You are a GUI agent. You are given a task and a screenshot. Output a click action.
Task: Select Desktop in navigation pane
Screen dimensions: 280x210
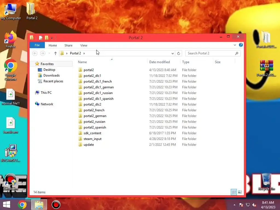pyautogui.click(x=49, y=70)
